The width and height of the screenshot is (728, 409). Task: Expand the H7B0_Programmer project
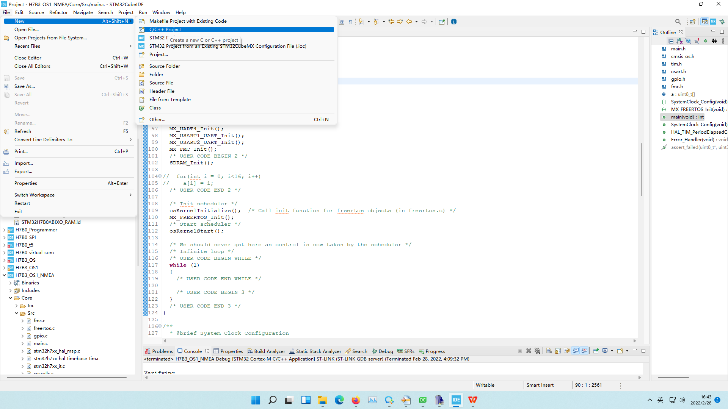4,230
